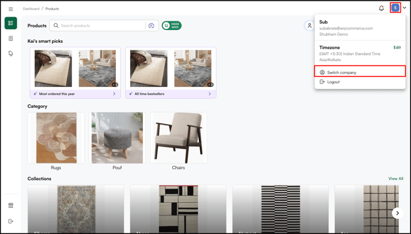Open the storefront icon in the sidebar
The width and height of the screenshot is (411, 234).
pos(11,205)
